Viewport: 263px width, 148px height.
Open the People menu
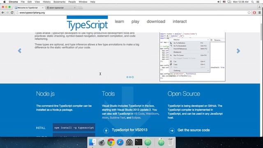click(x=72, y=2)
